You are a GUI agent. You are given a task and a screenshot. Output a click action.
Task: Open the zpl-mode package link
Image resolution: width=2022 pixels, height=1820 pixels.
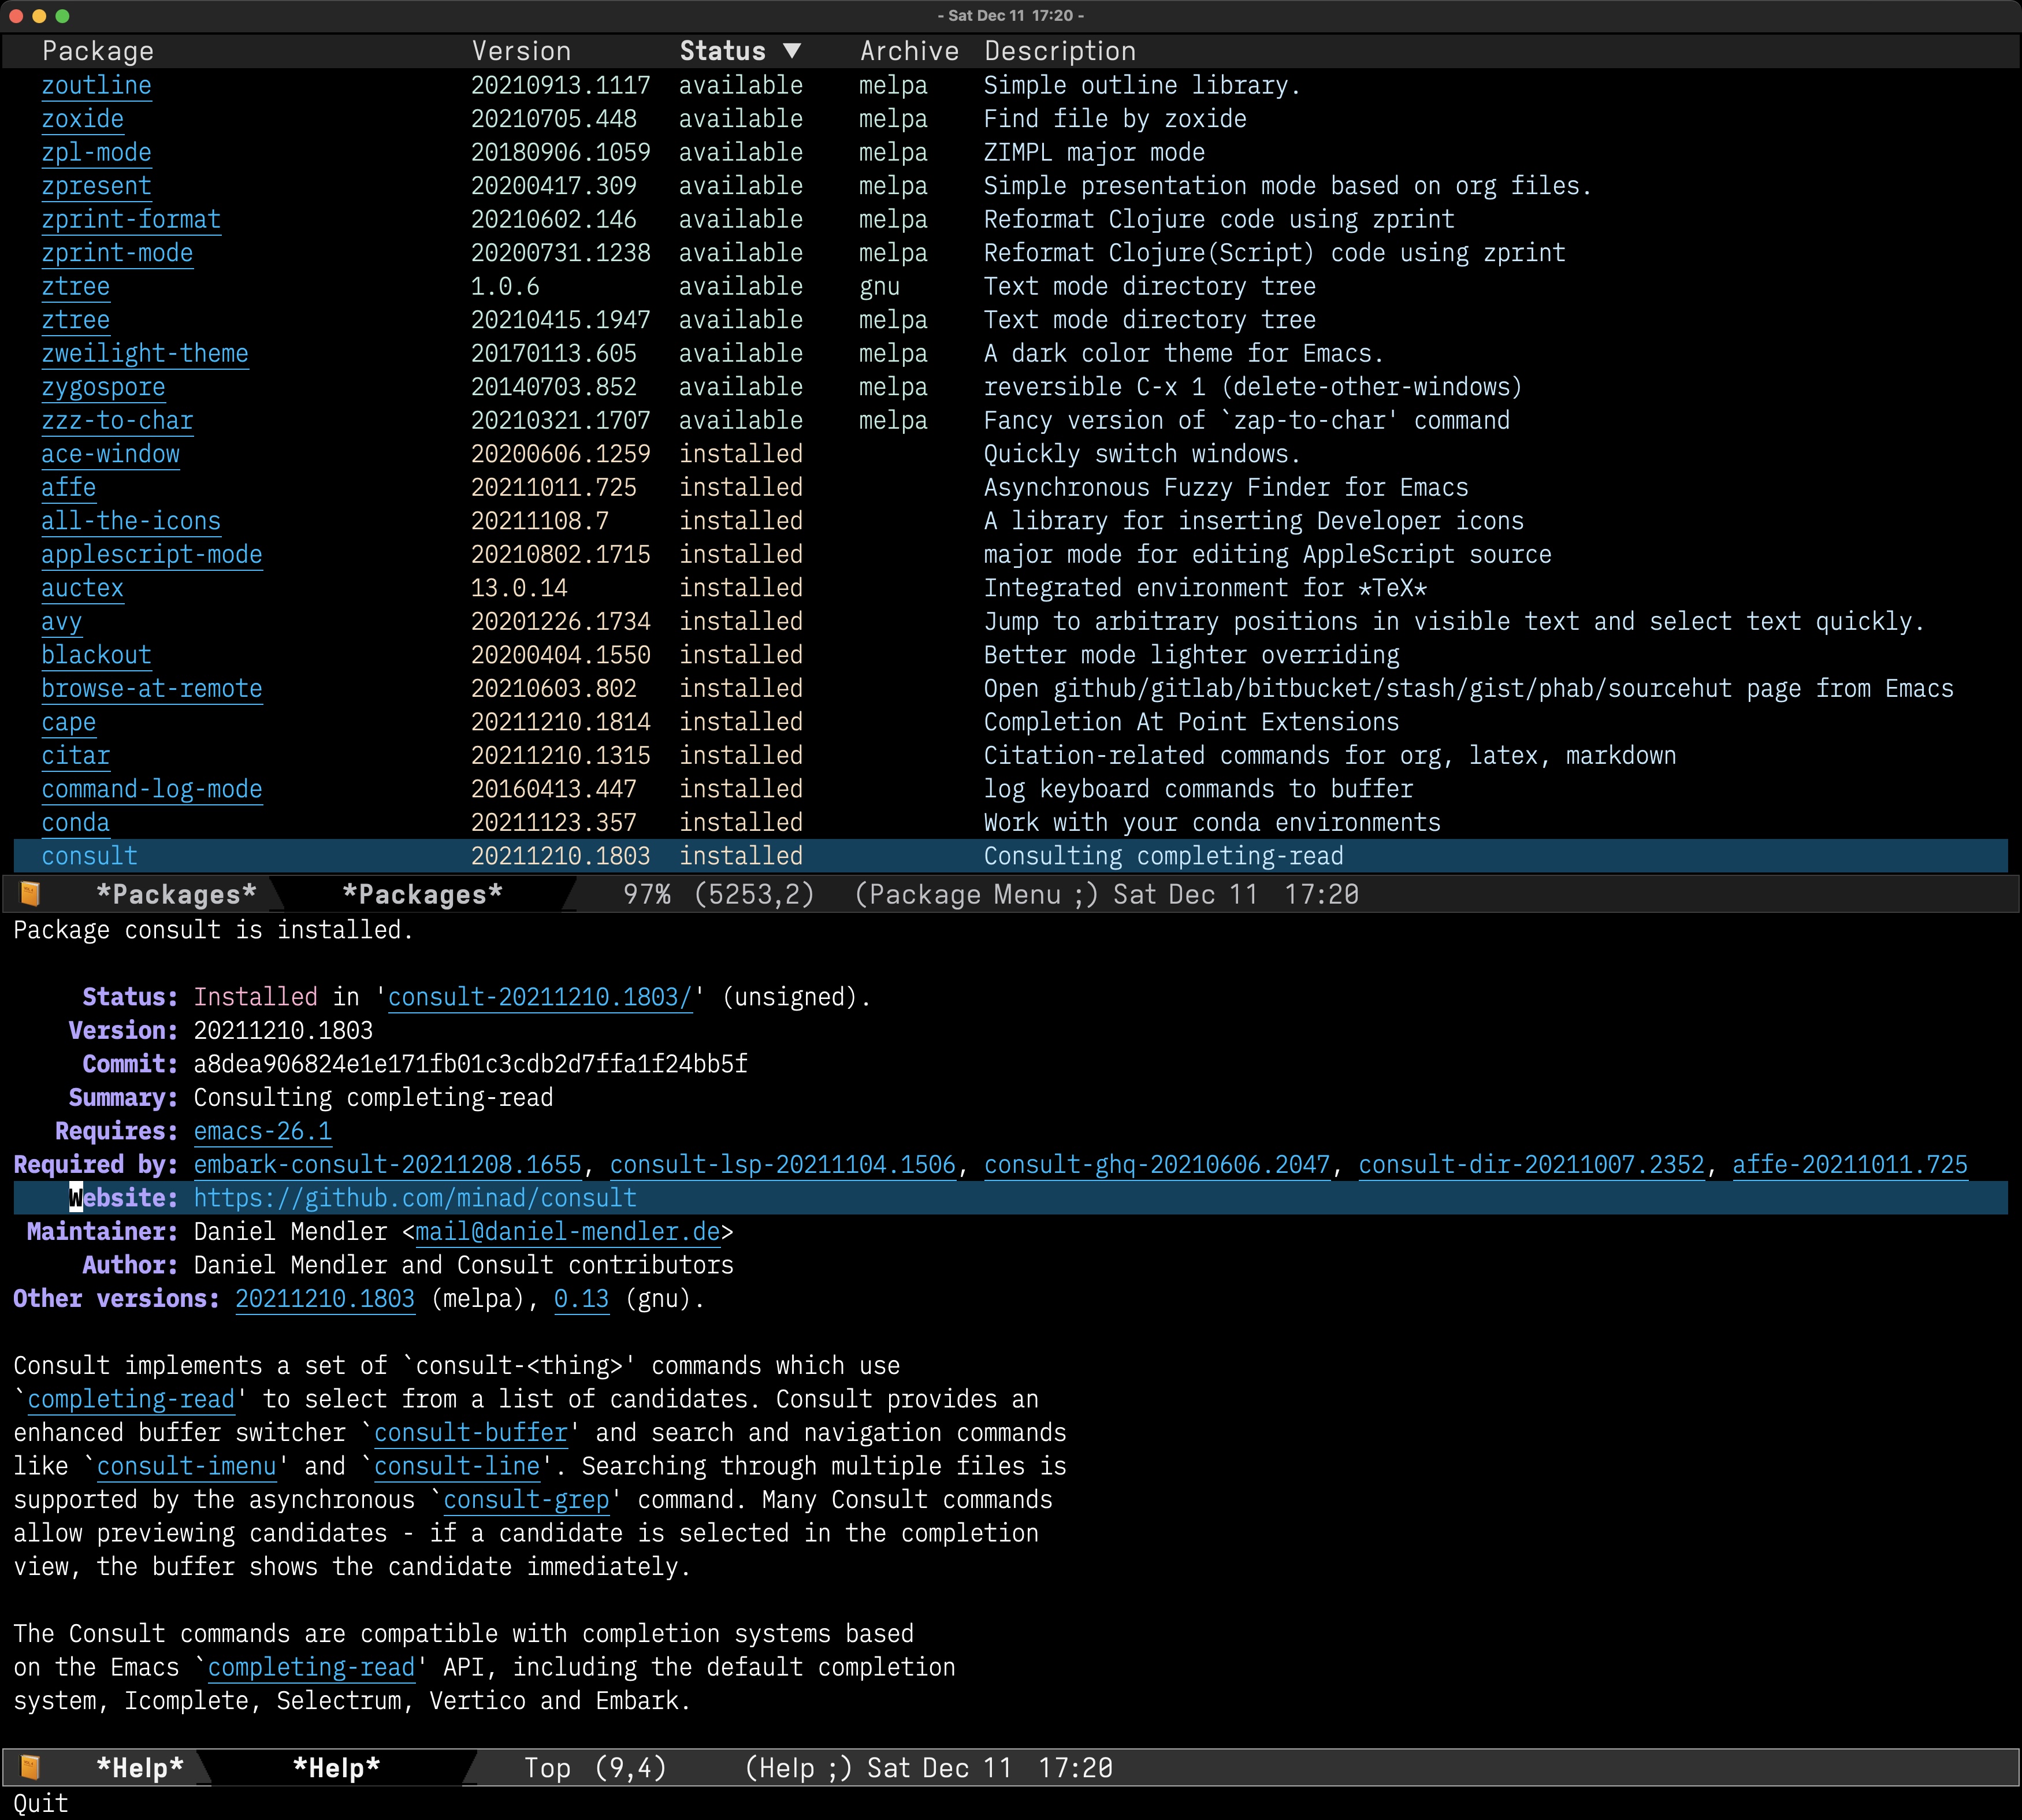coord(96,152)
